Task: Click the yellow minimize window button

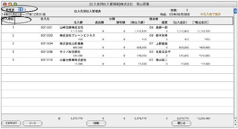Action: point(10,5)
